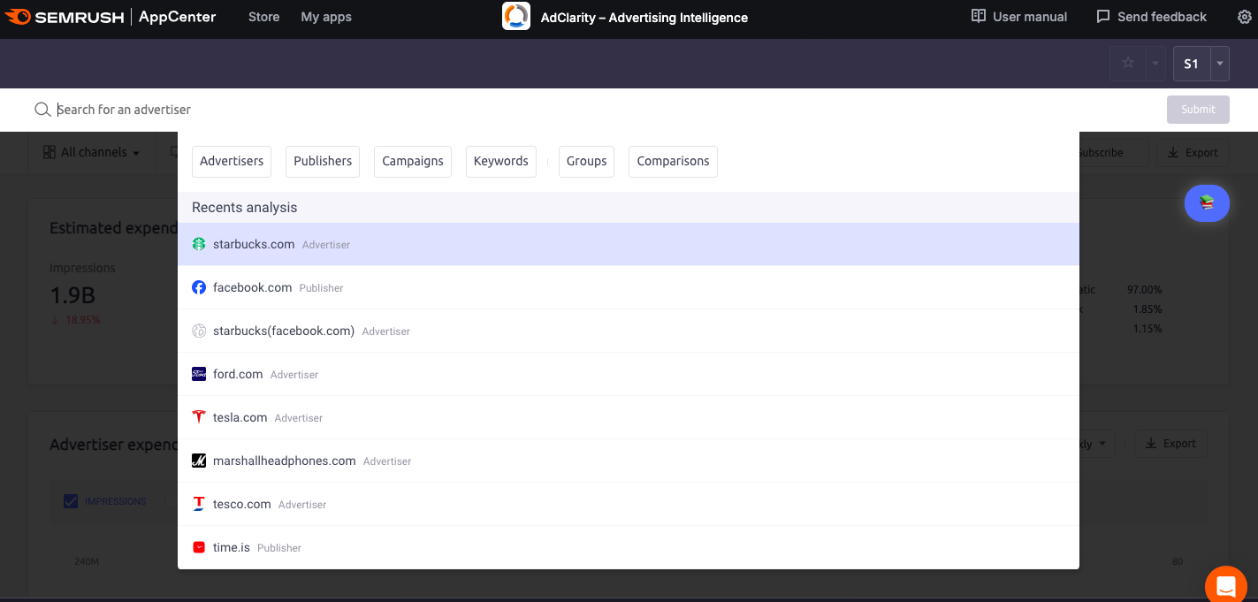The width and height of the screenshot is (1258, 602).
Task: Open the Store menu
Action: pyautogui.click(x=263, y=17)
